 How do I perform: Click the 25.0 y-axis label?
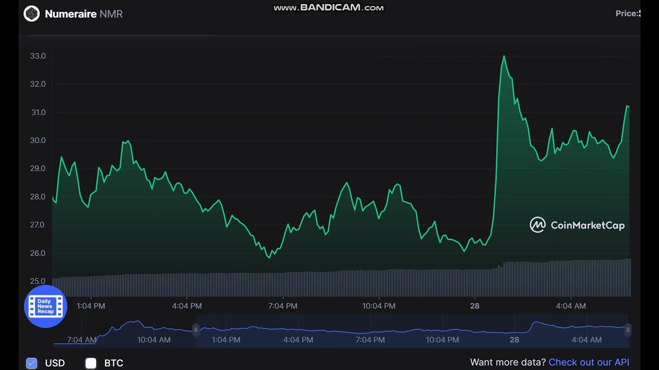38,281
